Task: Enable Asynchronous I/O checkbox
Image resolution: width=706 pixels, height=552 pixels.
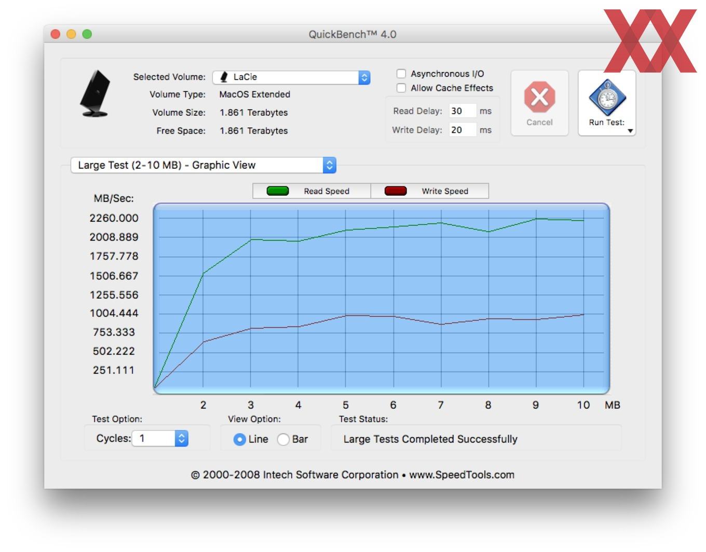Action: (x=401, y=74)
